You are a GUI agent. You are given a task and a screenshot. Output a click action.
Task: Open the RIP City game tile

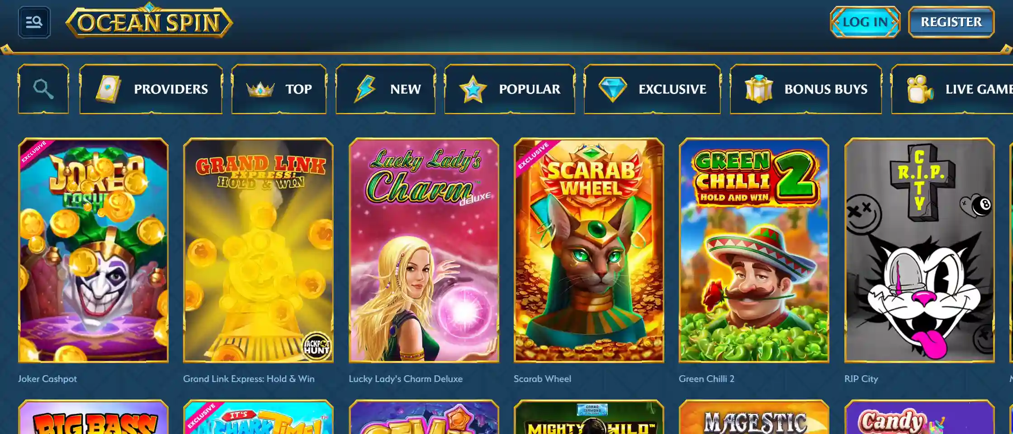coord(919,250)
